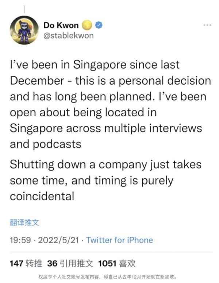Click the thread connector line above the avatar
Viewport: 219px width, 283px height.
[24, 9]
